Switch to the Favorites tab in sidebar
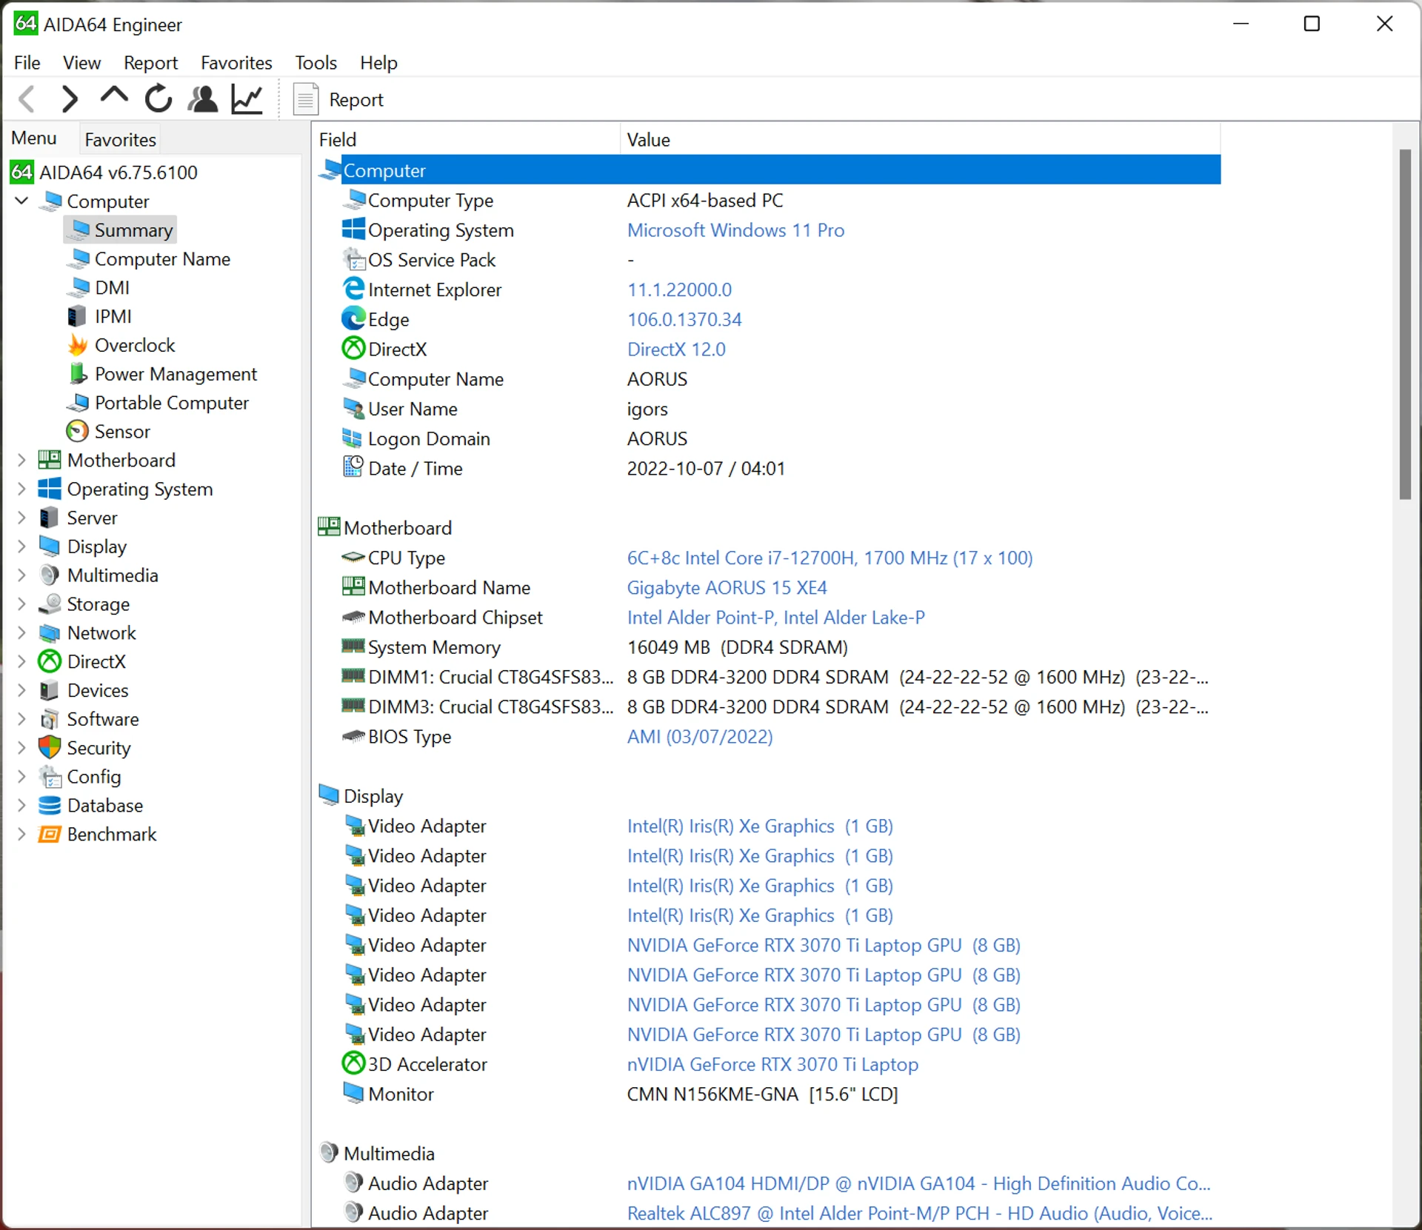 click(x=120, y=139)
